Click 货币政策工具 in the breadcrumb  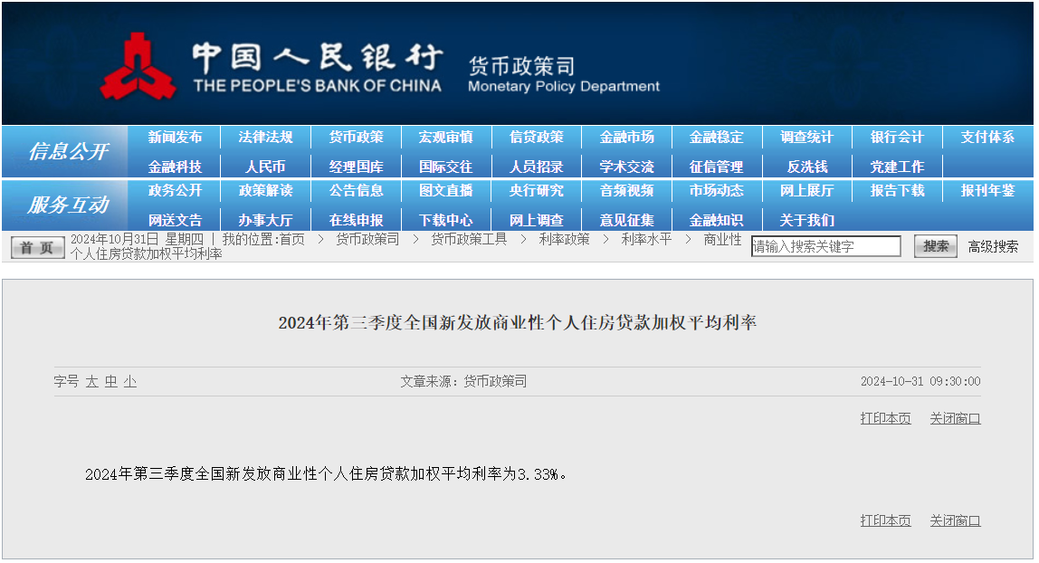(x=468, y=239)
